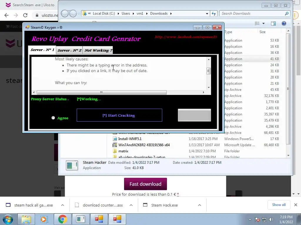This screenshot has width=301, height=225.
Task: Click the Start Cracking button
Action: point(119,115)
